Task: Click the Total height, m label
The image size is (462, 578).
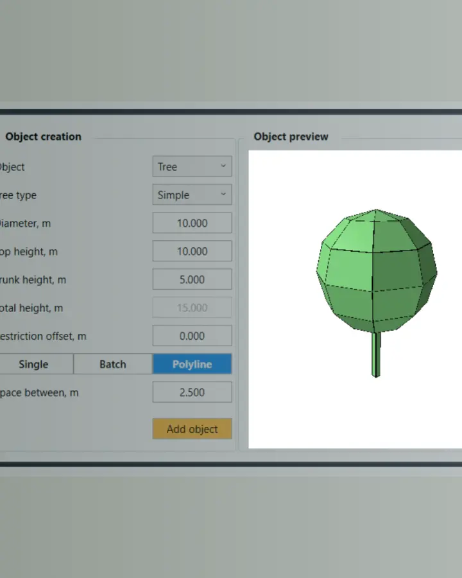Action: click(x=31, y=308)
